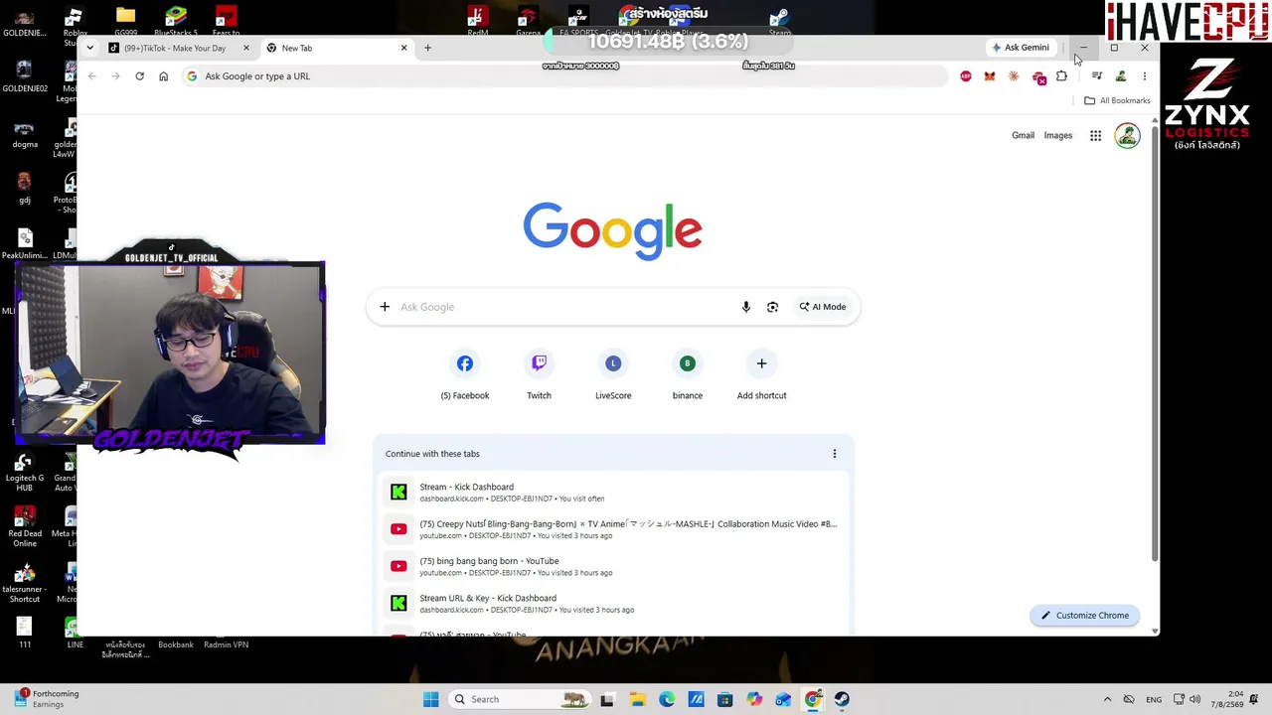The image size is (1272, 715).
Task: Open the Continue with these tabs options menu
Action: coord(835,454)
